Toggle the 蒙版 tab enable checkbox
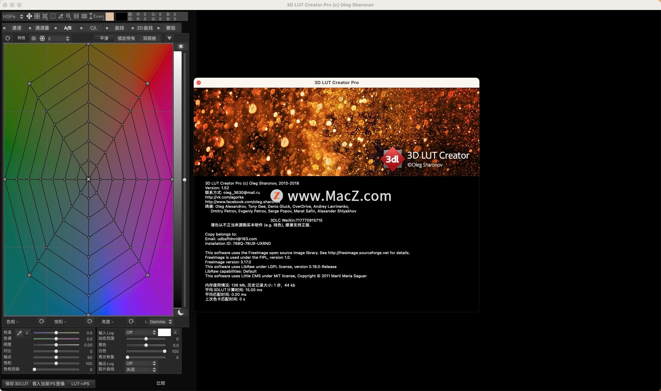661x391 pixels. pos(158,28)
